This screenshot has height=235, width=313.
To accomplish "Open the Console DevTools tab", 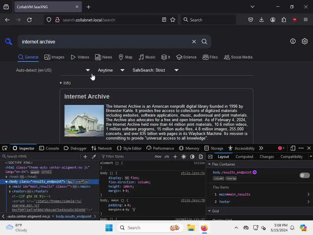I will click(x=49, y=148).
